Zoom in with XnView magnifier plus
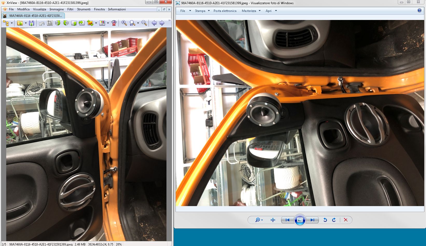 (124, 23)
